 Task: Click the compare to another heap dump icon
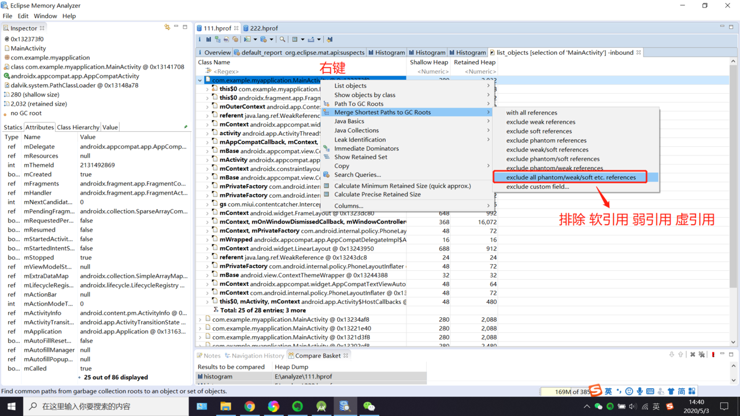(330, 39)
